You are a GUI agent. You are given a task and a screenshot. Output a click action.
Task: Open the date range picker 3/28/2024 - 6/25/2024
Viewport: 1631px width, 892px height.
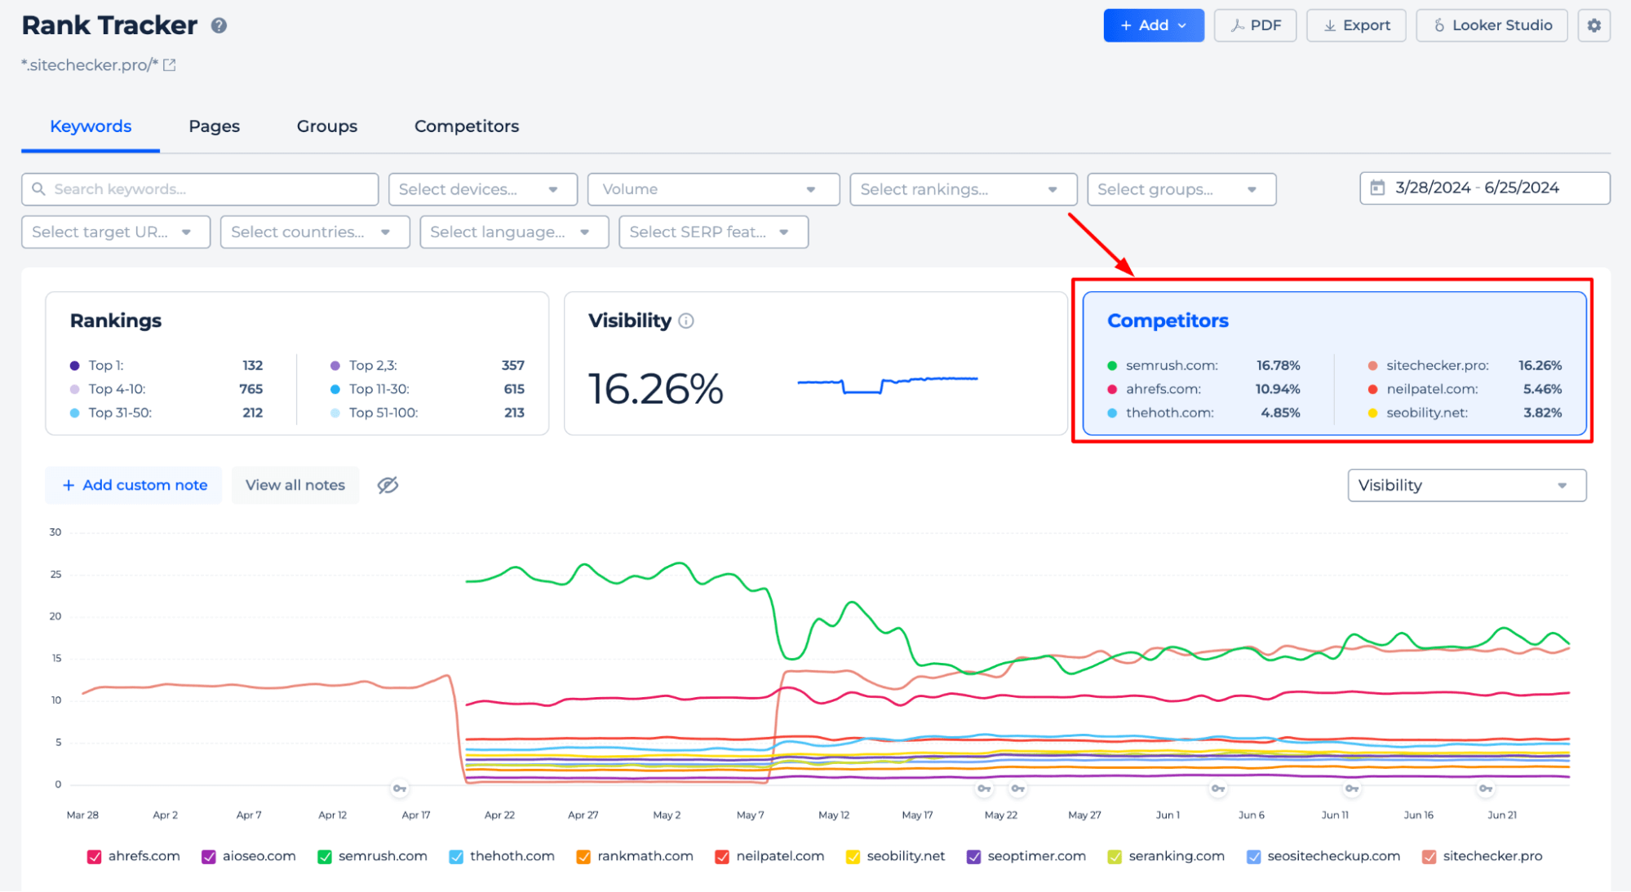[1485, 188]
